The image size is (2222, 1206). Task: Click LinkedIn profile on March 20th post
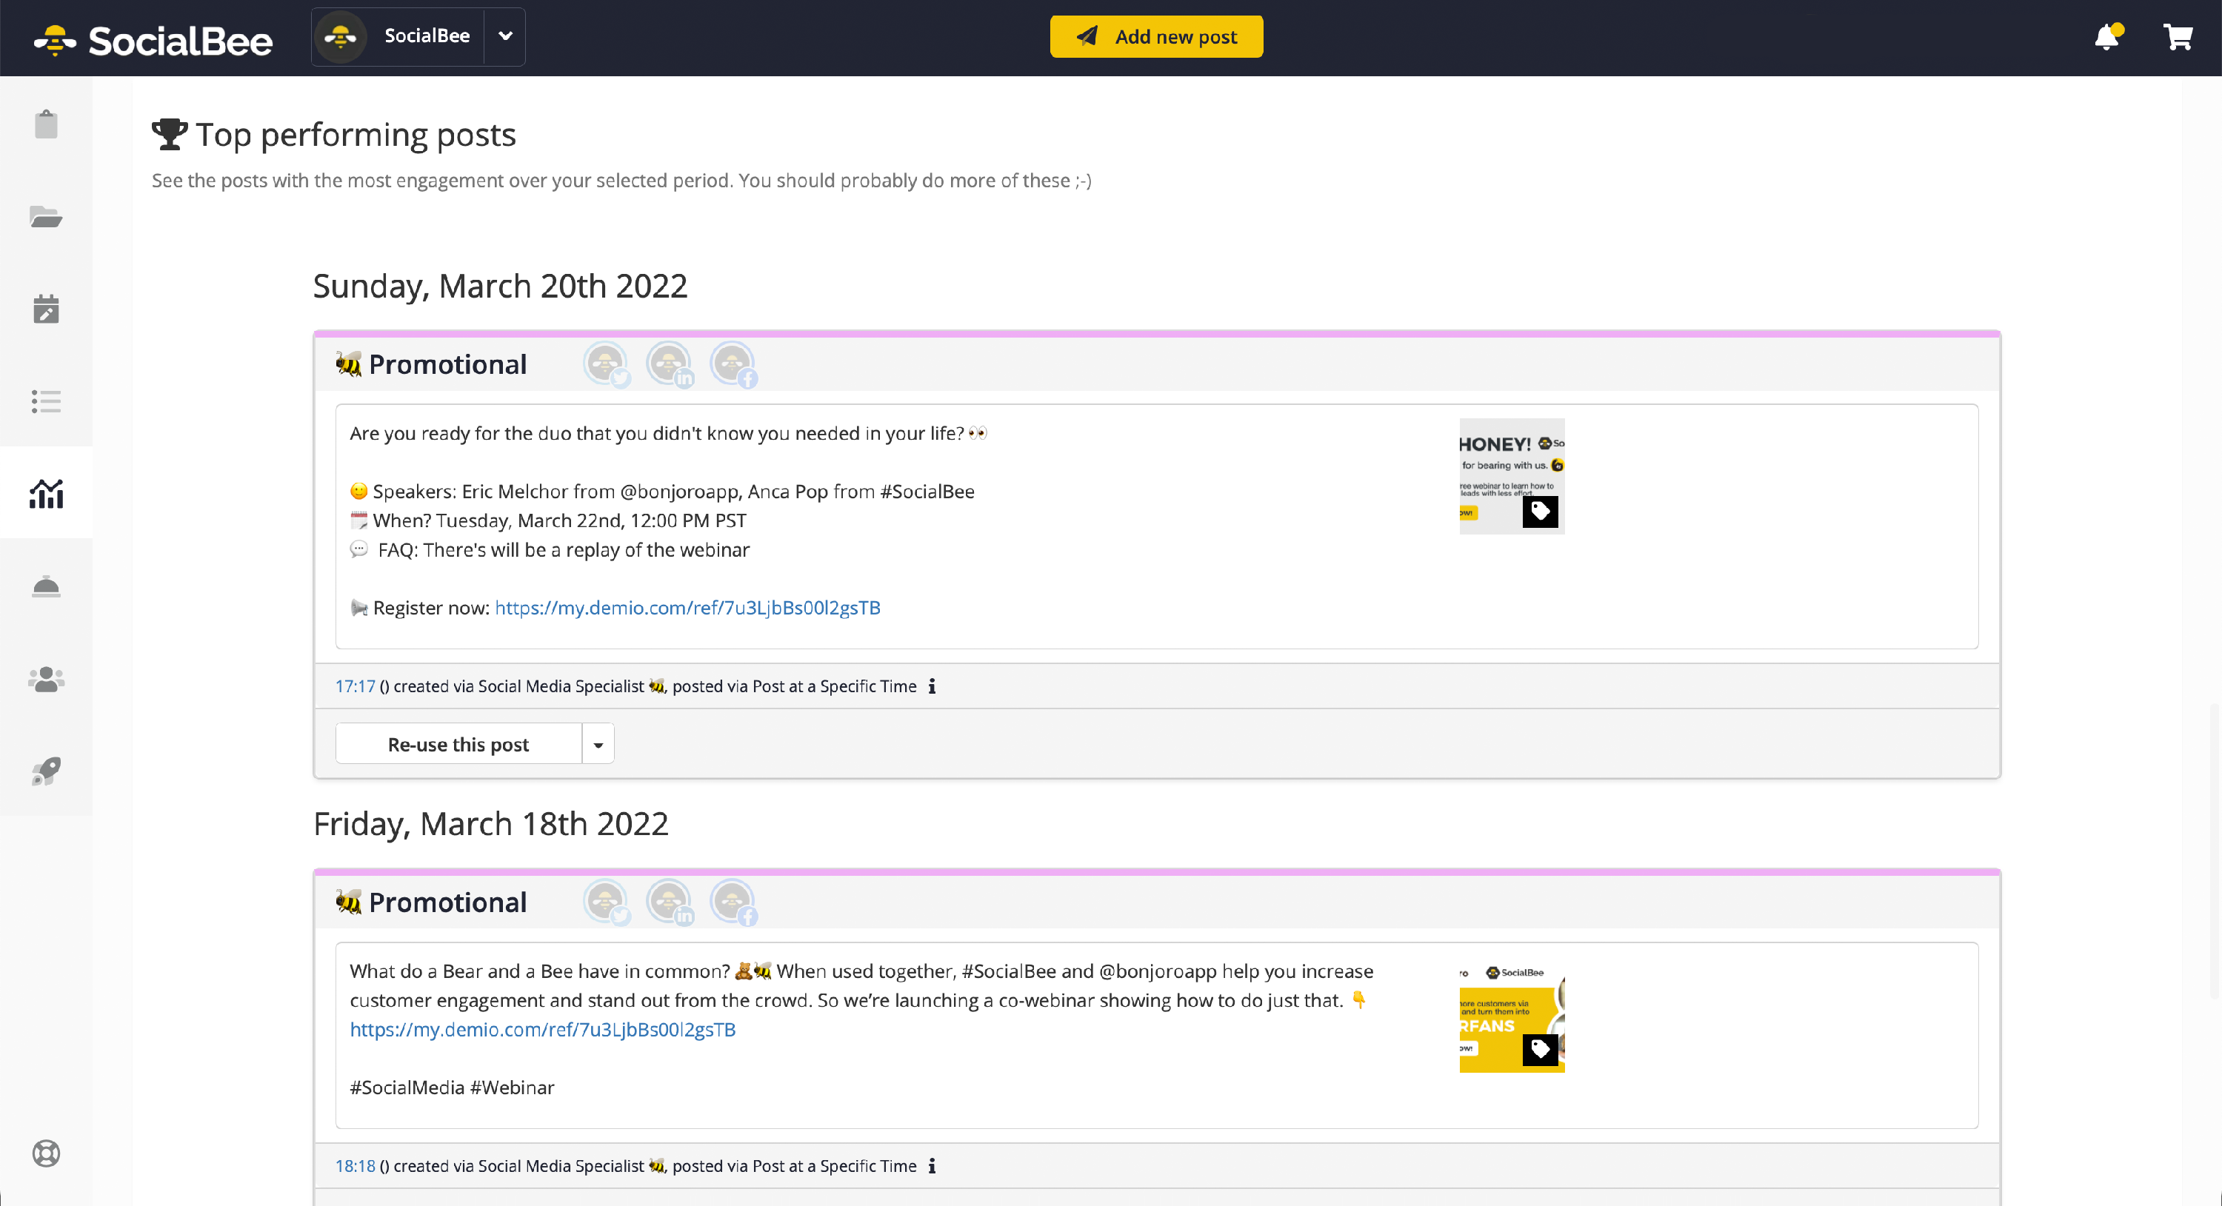(671, 365)
